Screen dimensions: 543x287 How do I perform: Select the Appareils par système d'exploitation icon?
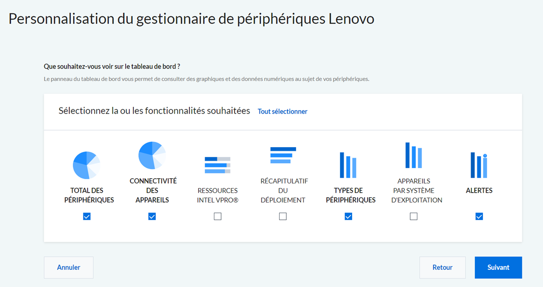click(x=413, y=155)
